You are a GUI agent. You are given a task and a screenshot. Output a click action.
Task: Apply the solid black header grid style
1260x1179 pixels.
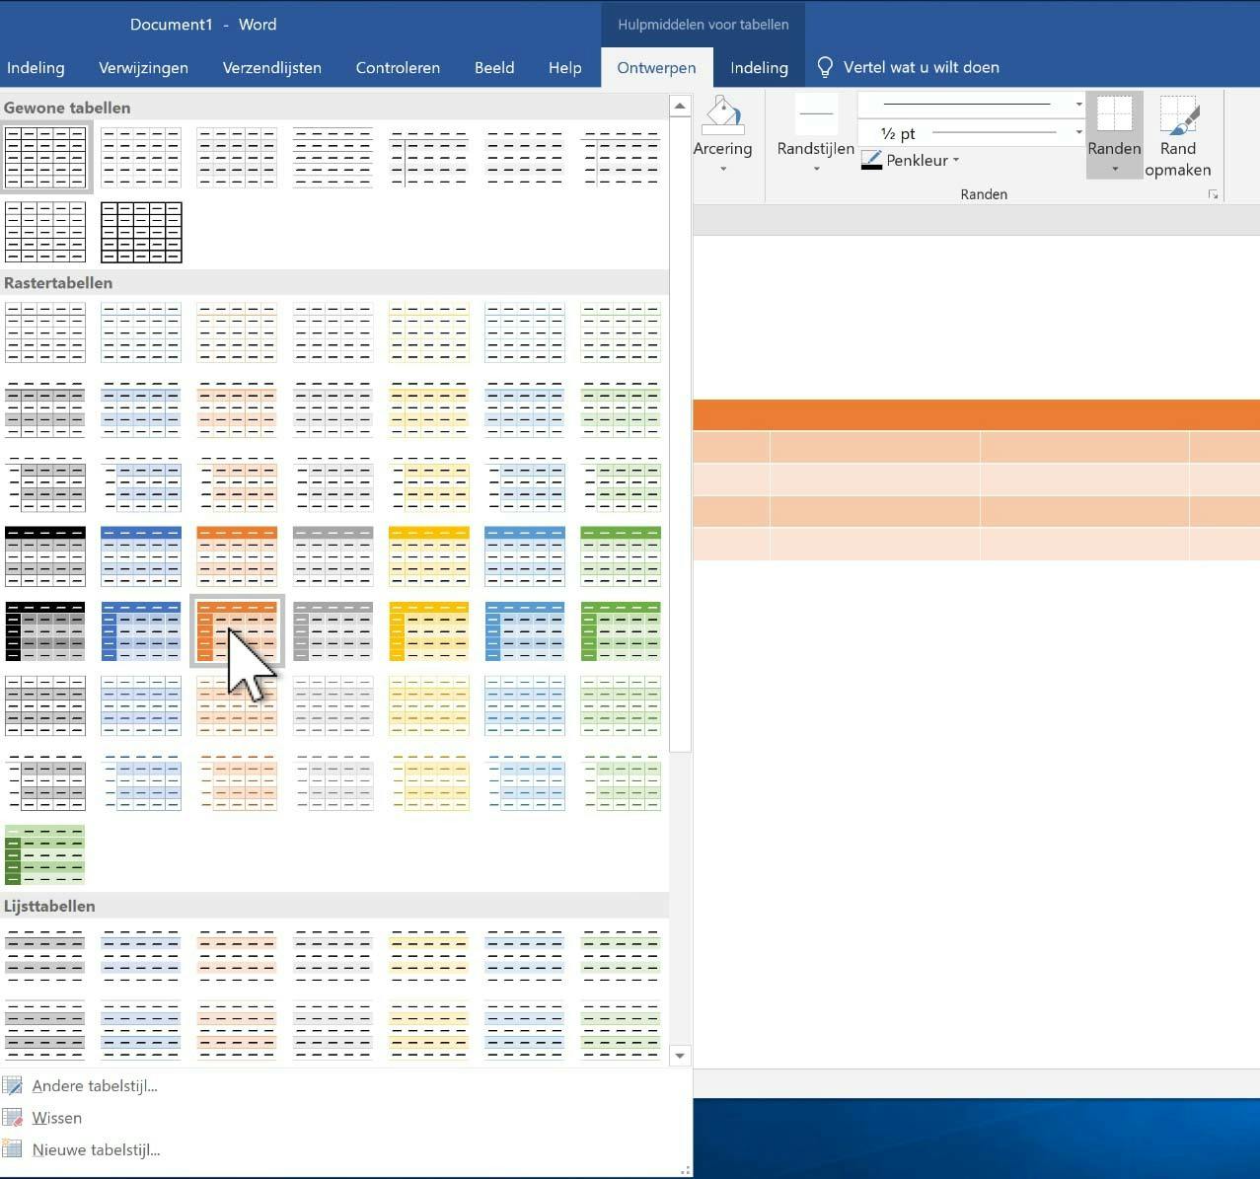pos(45,556)
